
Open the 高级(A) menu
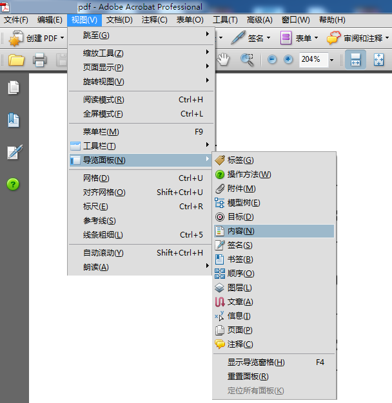(259, 20)
